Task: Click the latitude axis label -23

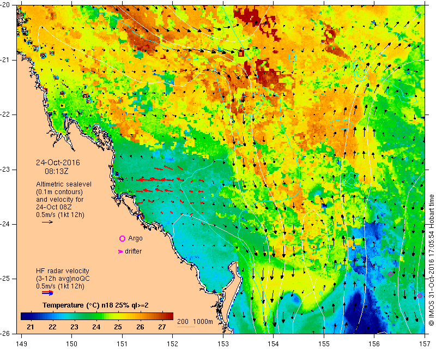Action: pos(6,170)
